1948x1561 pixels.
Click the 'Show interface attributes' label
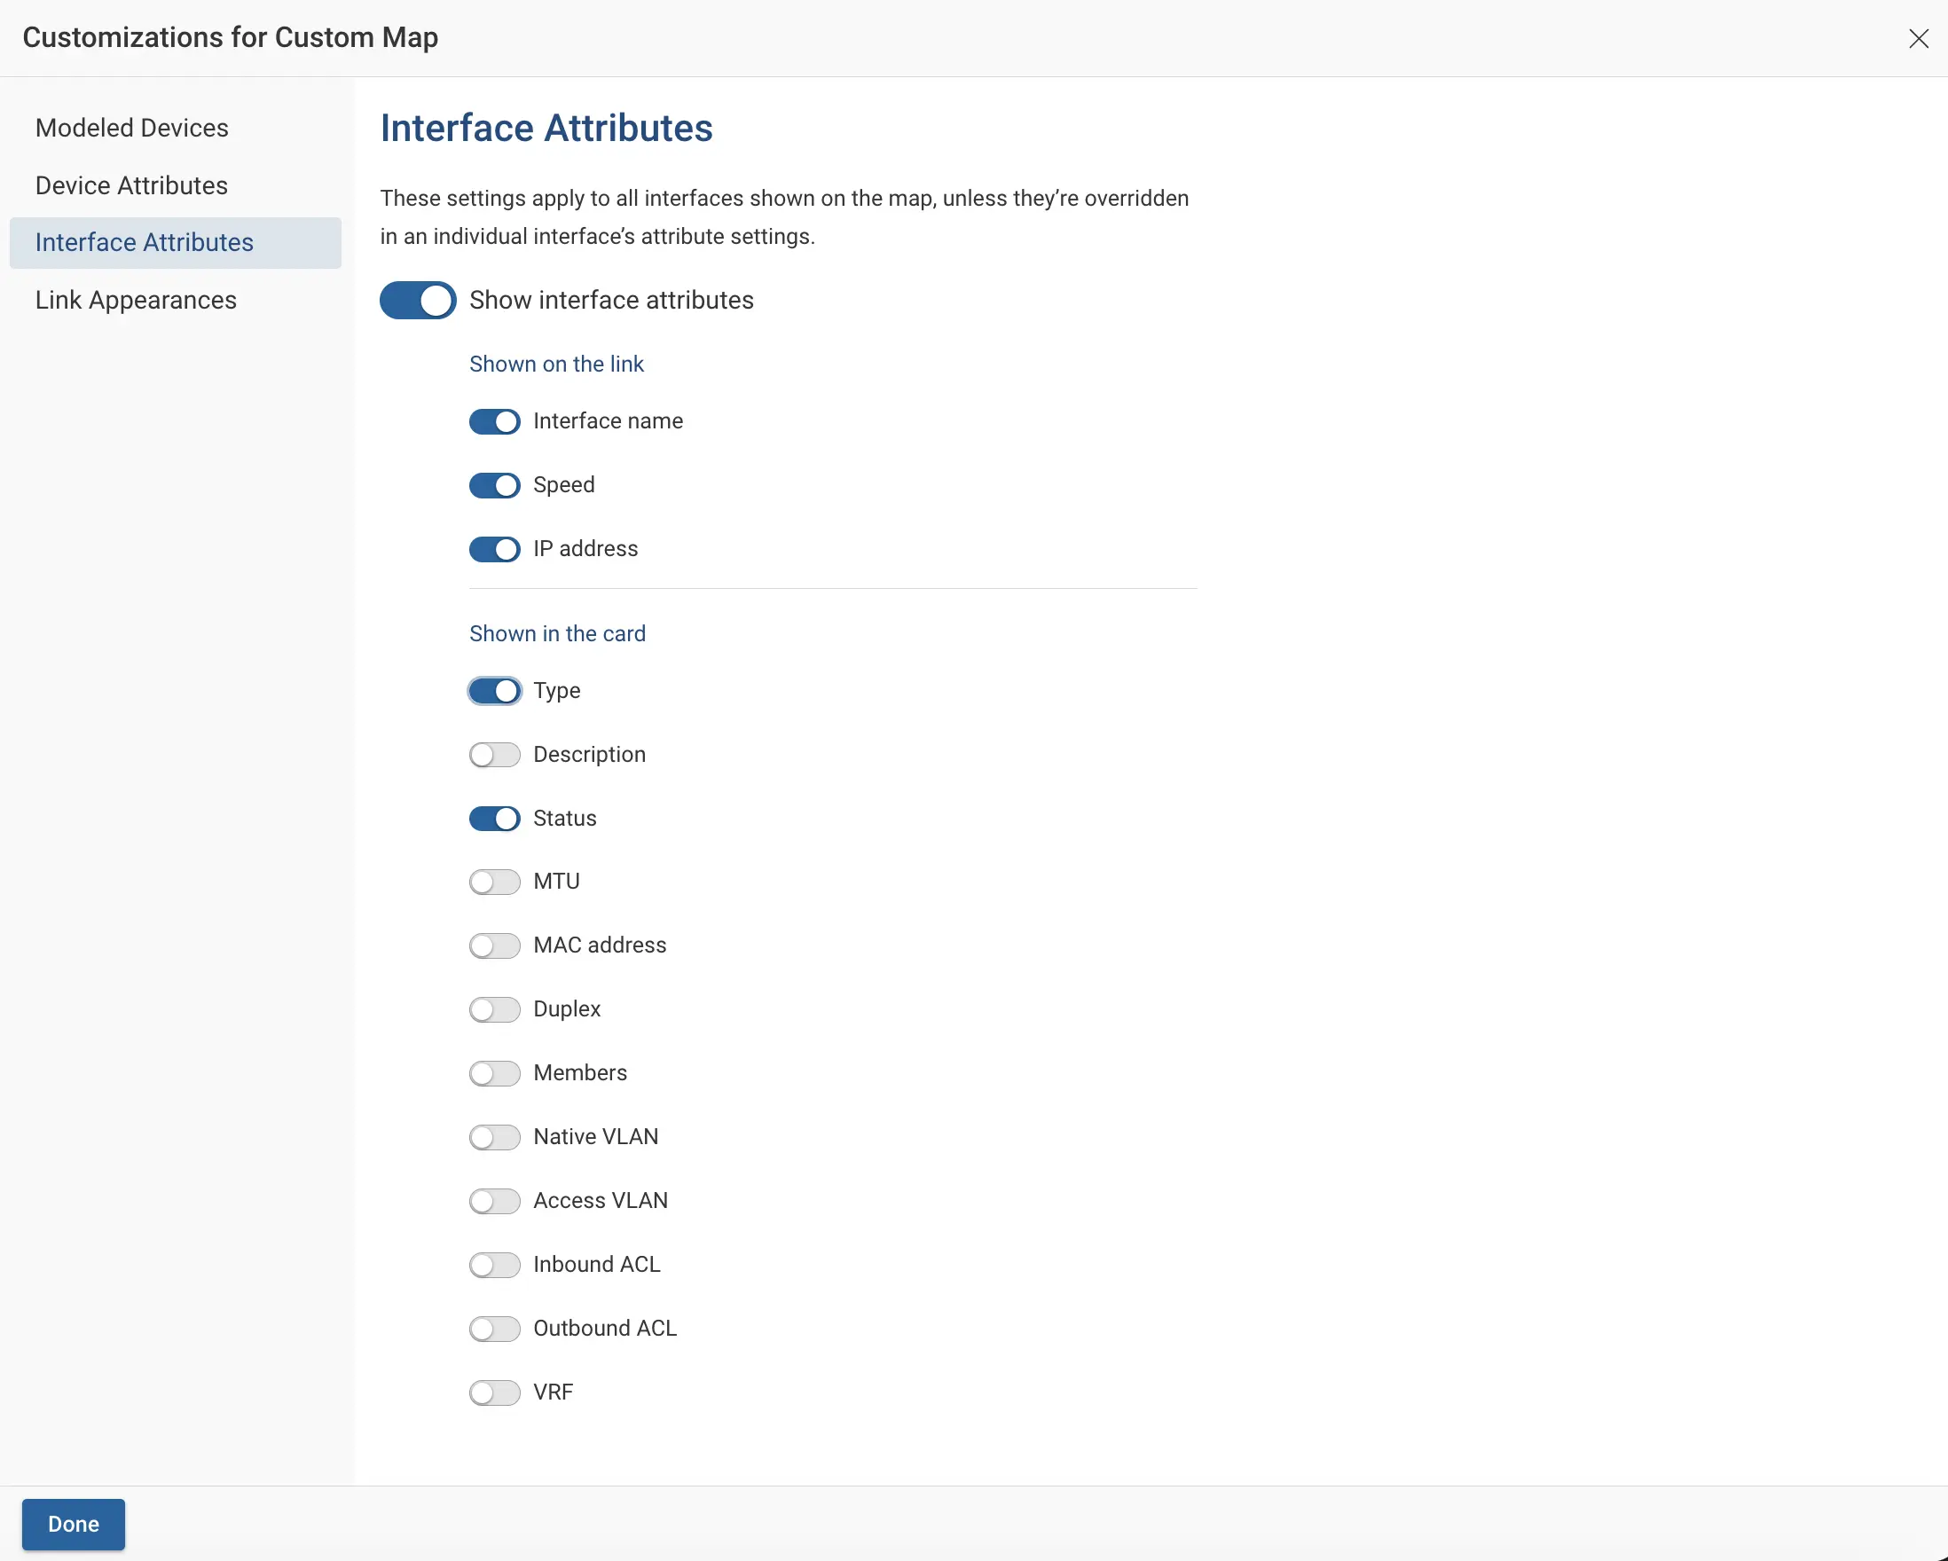[x=611, y=300]
